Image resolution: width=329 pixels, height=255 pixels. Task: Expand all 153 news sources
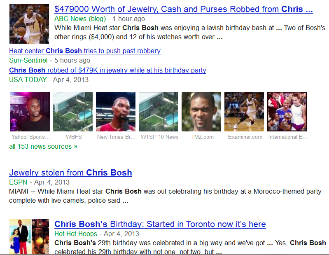pyautogui.click(x=43, y=147)
